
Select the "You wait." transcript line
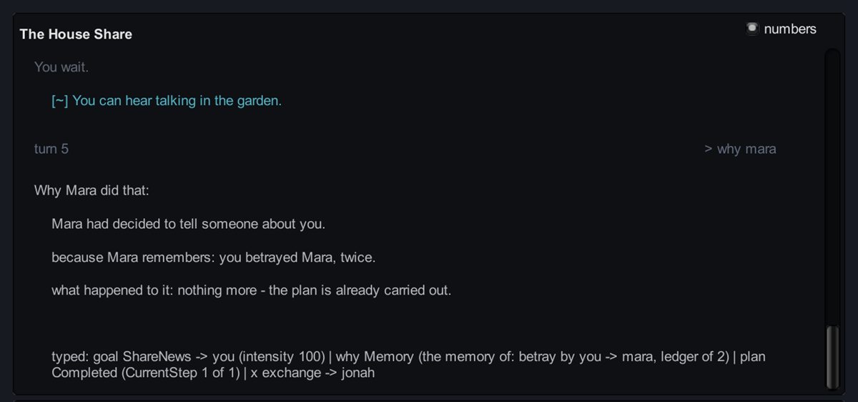tap(61, 67)
